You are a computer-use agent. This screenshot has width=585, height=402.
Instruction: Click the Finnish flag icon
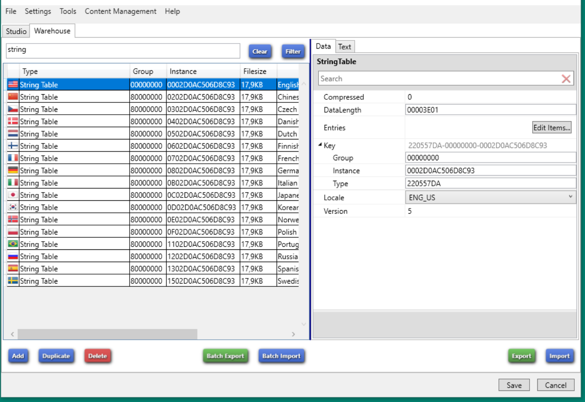point(13,146)
